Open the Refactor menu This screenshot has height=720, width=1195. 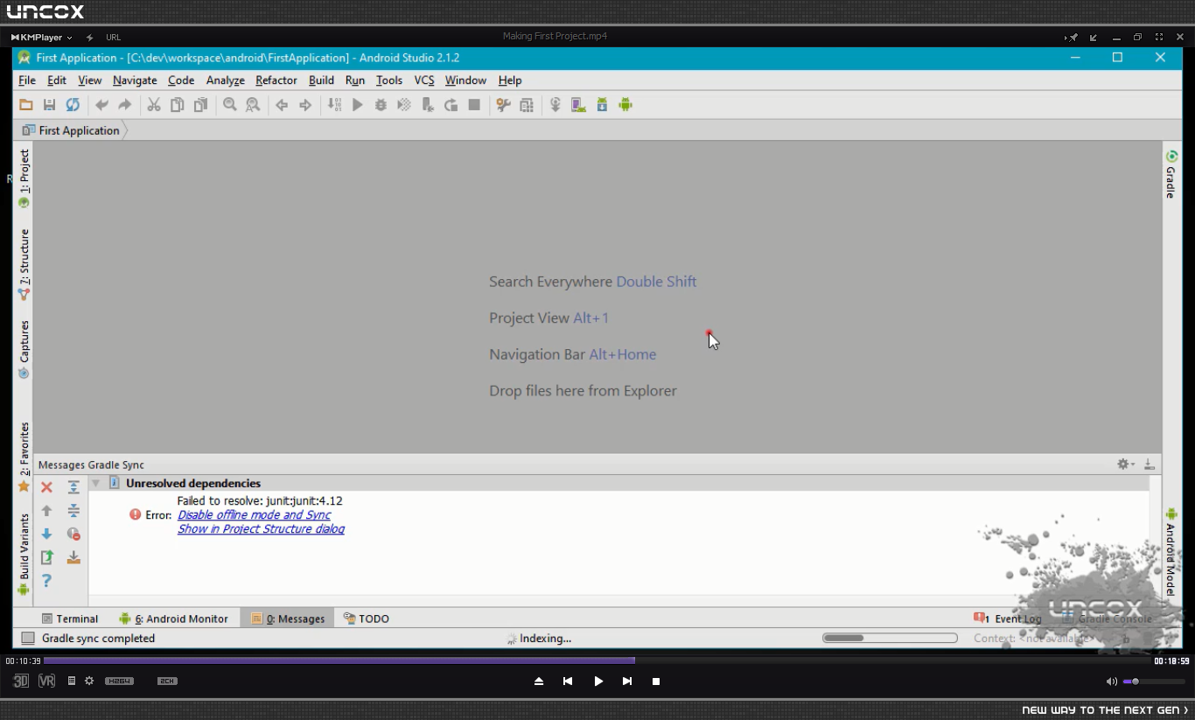pyautogui.click(x=276, y=80)
